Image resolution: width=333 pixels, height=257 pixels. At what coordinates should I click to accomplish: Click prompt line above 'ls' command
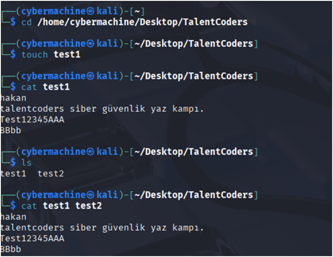tap(130, 152)
